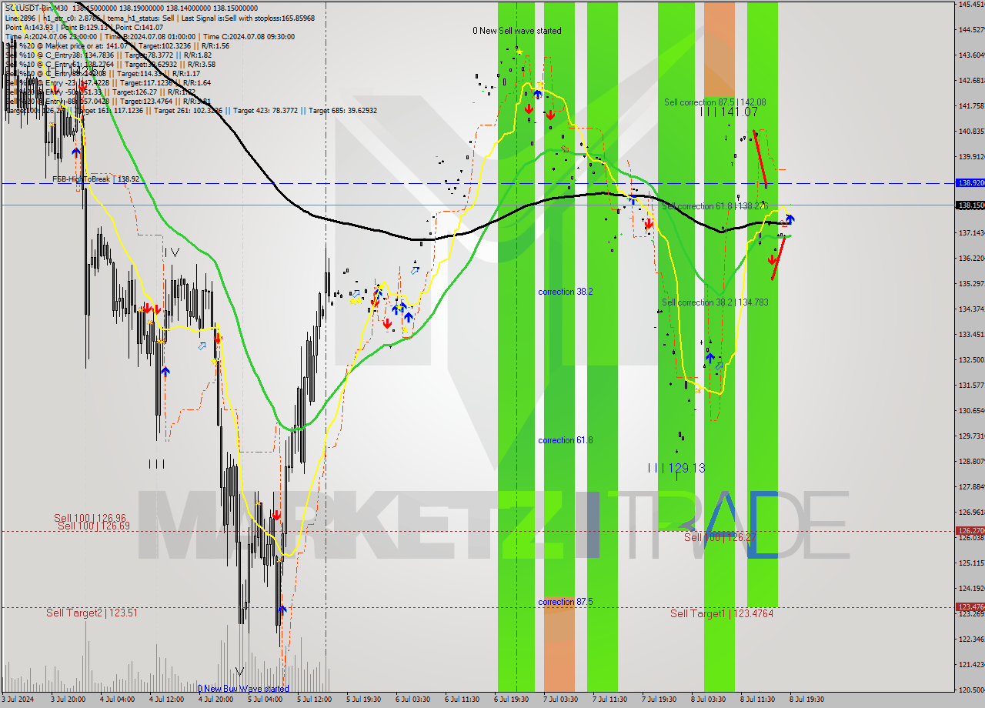Click the 'Sell correction 61.8 | 138.273' label
Screen dimensions: 985x708
(715, 206)
